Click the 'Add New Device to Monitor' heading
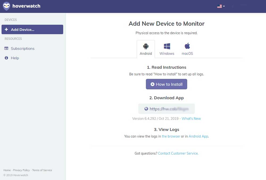The height and width of the screenshot is (180, 266). coord(167,24)
